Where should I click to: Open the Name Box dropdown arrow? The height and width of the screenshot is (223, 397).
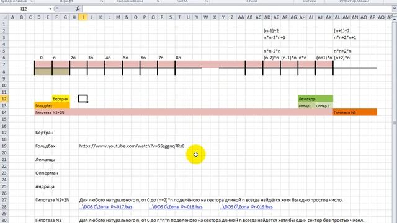coord(50,9)
